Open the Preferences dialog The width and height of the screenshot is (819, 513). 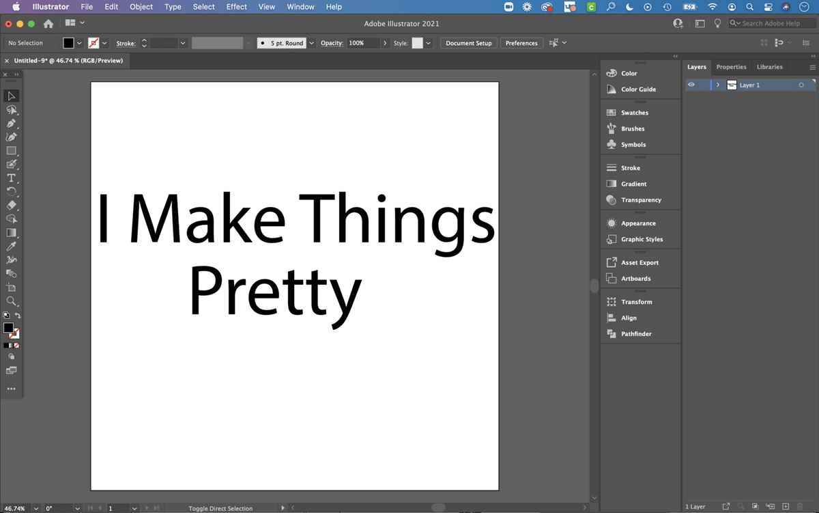coord(521,42)
